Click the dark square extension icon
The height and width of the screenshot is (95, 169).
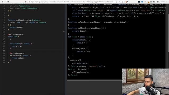click(139, 2)
